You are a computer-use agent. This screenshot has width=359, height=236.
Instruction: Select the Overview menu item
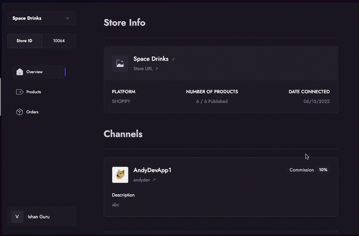tap(34, 72)
